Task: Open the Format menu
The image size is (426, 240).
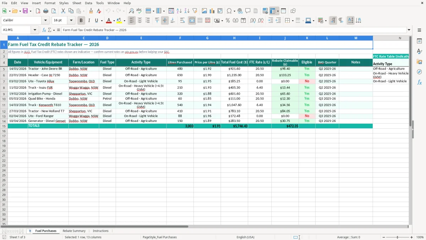Action: click(50, 3)
